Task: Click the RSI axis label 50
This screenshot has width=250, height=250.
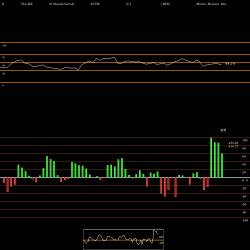Action: point(3,65)
